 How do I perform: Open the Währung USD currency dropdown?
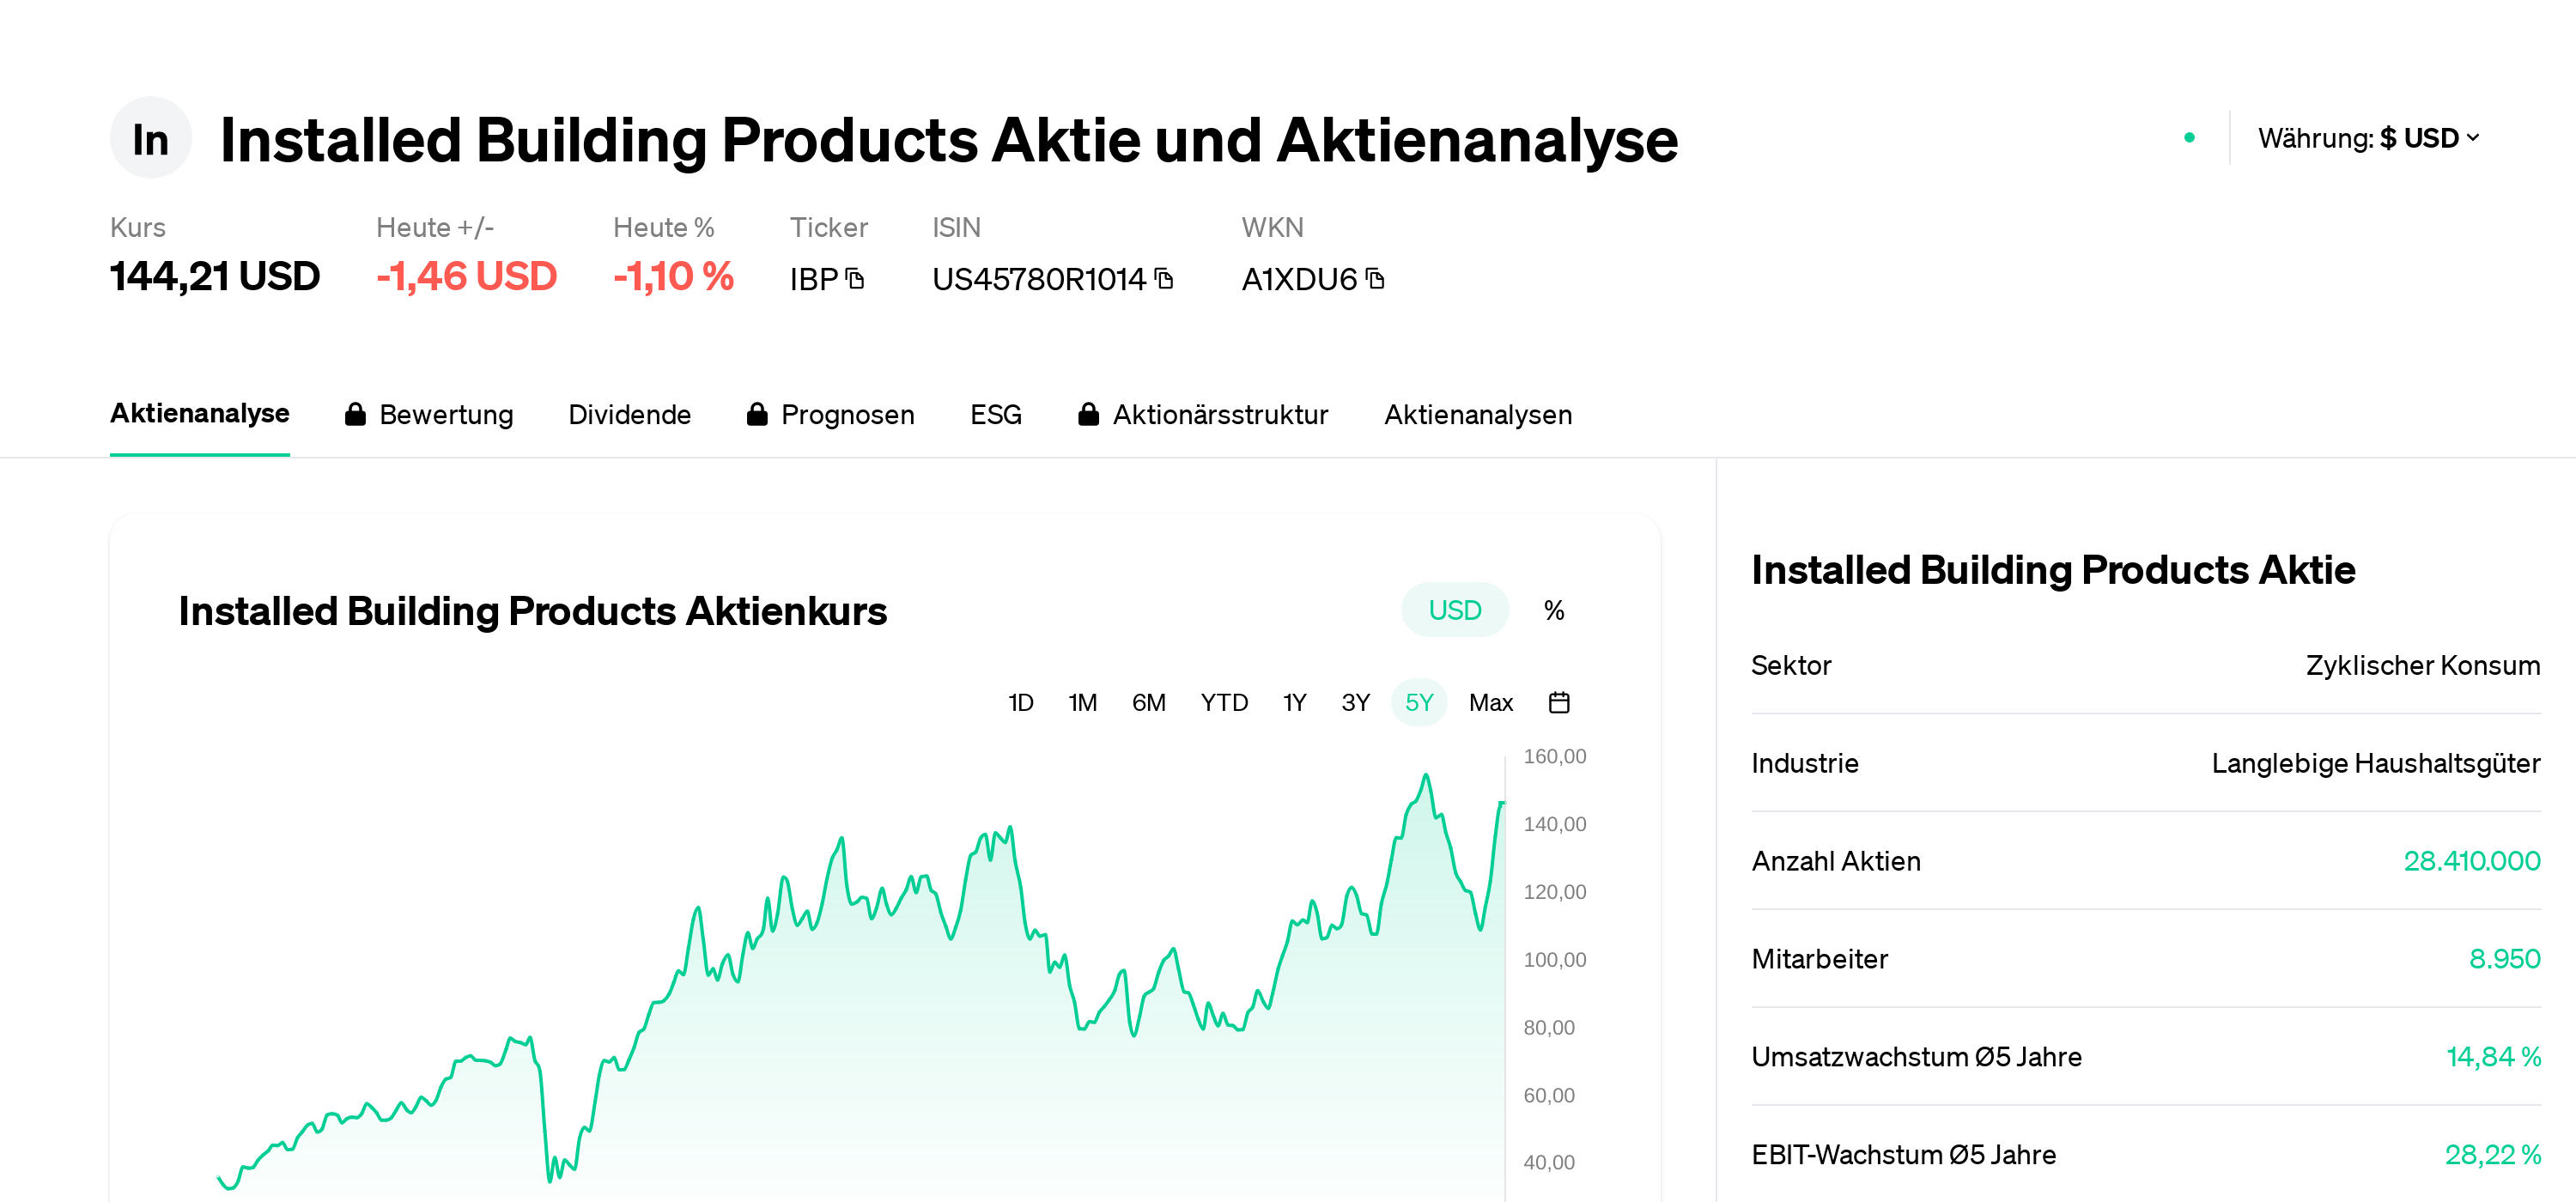2368,138
